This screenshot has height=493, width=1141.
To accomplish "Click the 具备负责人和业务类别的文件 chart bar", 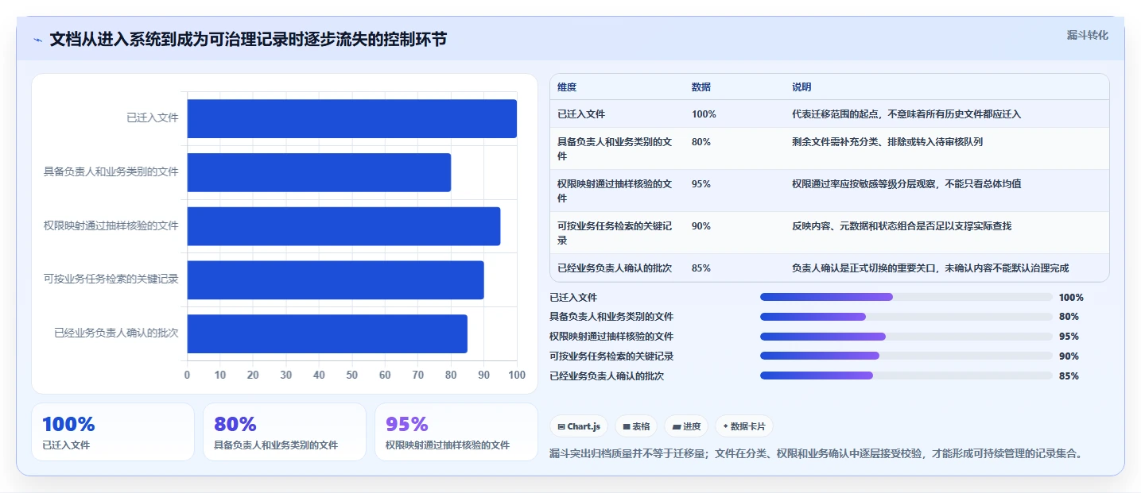I will pos(319,172).
